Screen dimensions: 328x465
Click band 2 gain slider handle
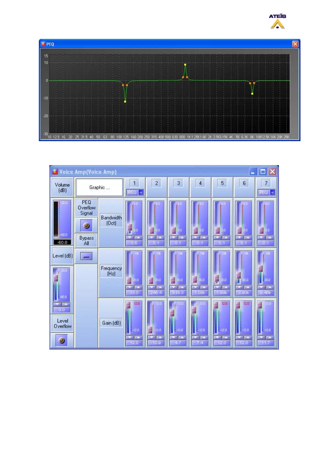coord(150,330)
